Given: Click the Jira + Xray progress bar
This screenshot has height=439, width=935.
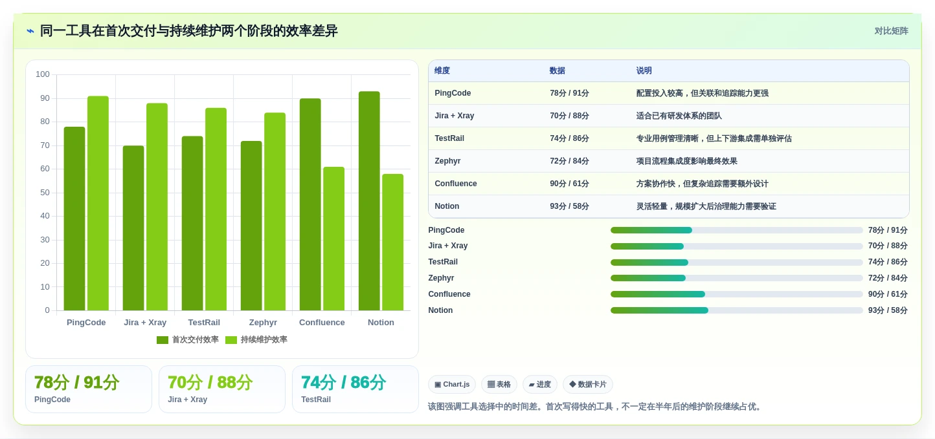Looking at the screenshot, I should pos(737,246).
